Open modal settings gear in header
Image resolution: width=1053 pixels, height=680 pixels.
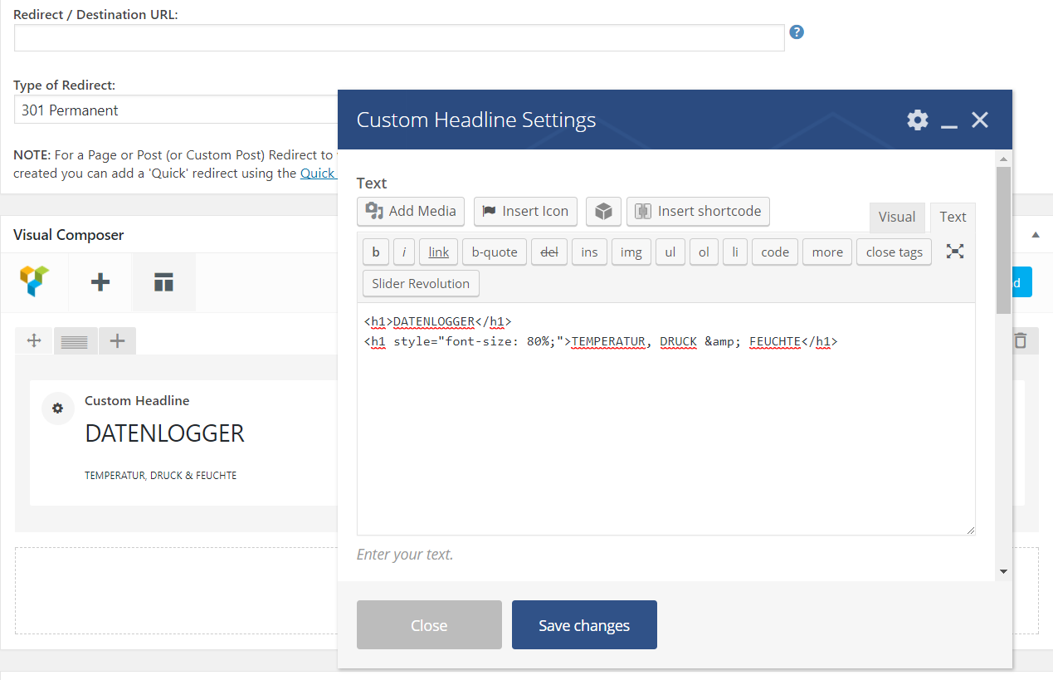pyautogui.click(x=917, y=120)
